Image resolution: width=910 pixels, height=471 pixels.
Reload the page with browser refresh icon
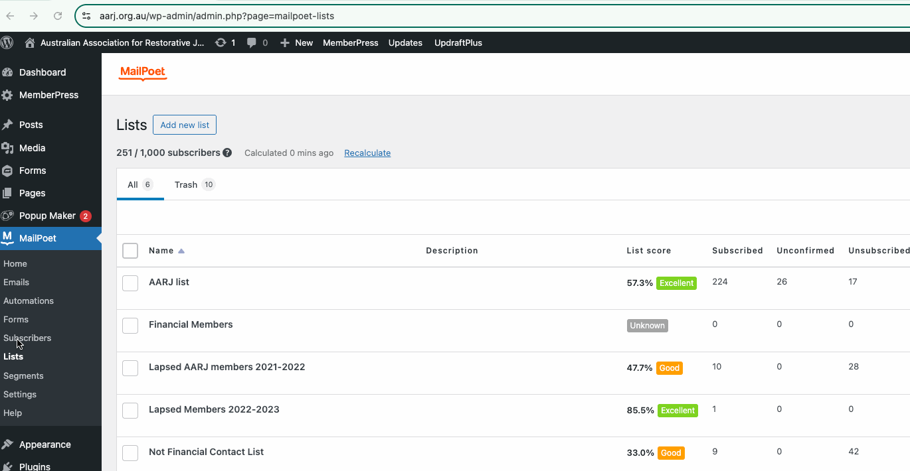tap(58, 16)
